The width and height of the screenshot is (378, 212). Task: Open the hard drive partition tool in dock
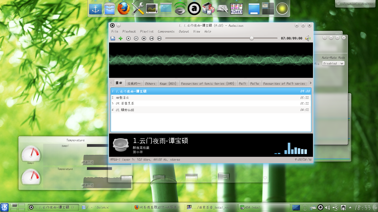[222, 9]
